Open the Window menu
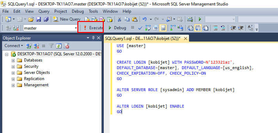 tap(110, 11)
